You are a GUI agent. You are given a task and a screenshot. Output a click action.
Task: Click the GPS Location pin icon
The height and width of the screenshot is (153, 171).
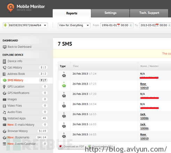pos(4,87)
